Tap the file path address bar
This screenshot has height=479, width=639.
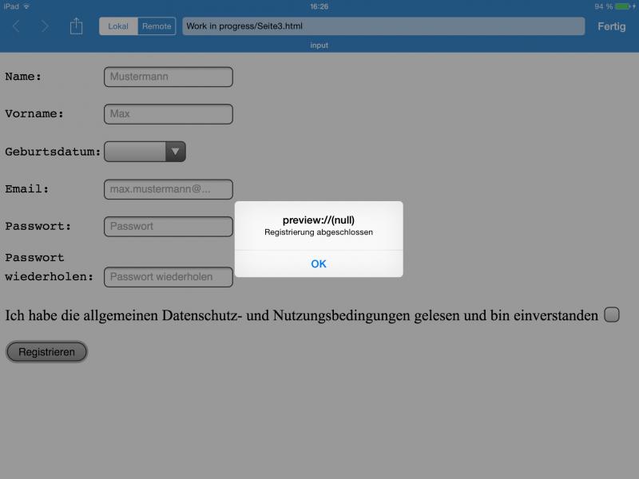pyautogui.click(x=383, y=26)
